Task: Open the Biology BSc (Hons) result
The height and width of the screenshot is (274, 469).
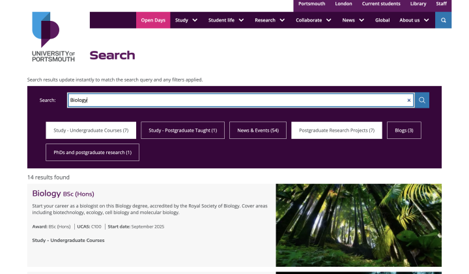Action: [63, 194]
